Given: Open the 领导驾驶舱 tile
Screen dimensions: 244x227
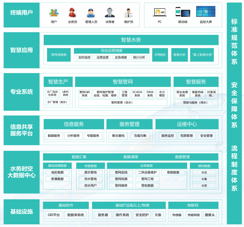Looking at the screenshot, I should (59, 55).
